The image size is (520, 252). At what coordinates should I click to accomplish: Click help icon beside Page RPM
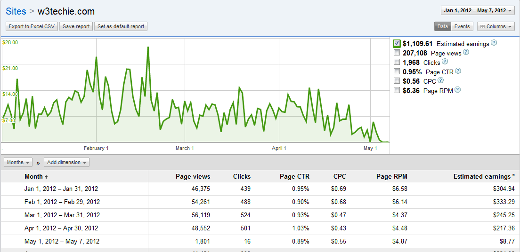pyautogui.click(x=457, y=90)
